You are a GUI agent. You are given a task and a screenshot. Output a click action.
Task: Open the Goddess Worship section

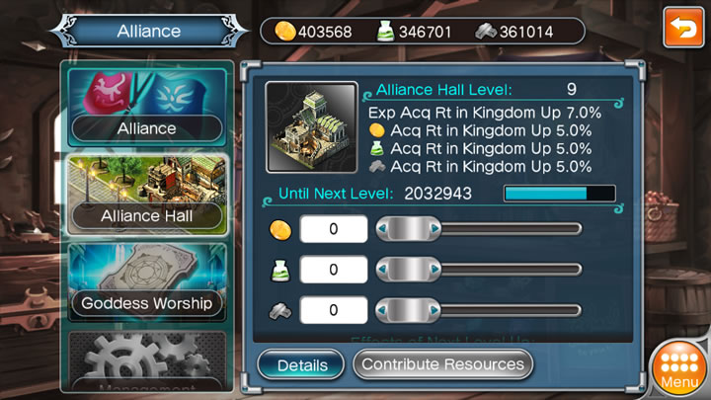click(x=147, y=282)
